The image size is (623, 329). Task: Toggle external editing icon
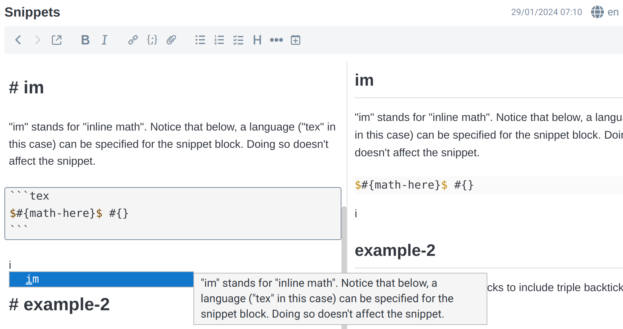tap(57, 40)
